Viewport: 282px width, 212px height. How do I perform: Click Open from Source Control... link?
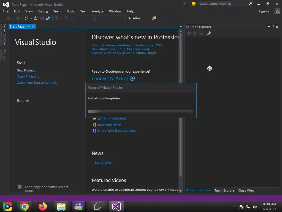click(37, 83)
